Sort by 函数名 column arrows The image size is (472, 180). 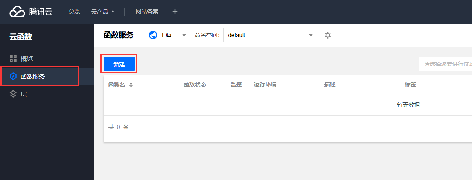tap(131, 85)
